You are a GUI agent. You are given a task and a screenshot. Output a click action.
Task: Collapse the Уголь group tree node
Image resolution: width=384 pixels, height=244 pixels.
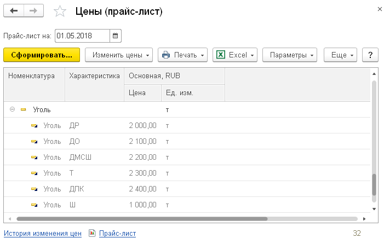pos(12,110)
